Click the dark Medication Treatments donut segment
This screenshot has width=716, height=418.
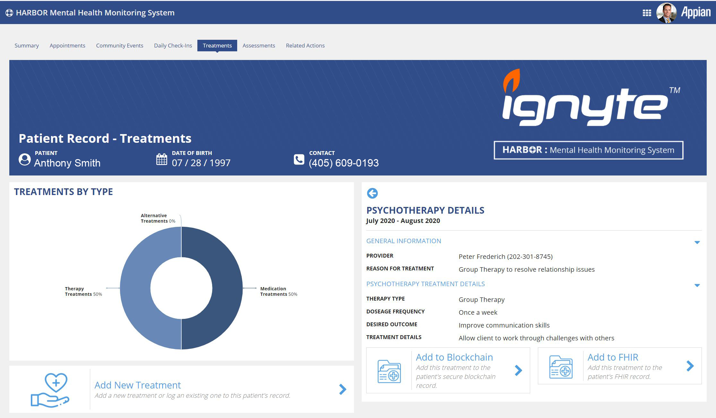pyautogui.click(x=227, y=288)
